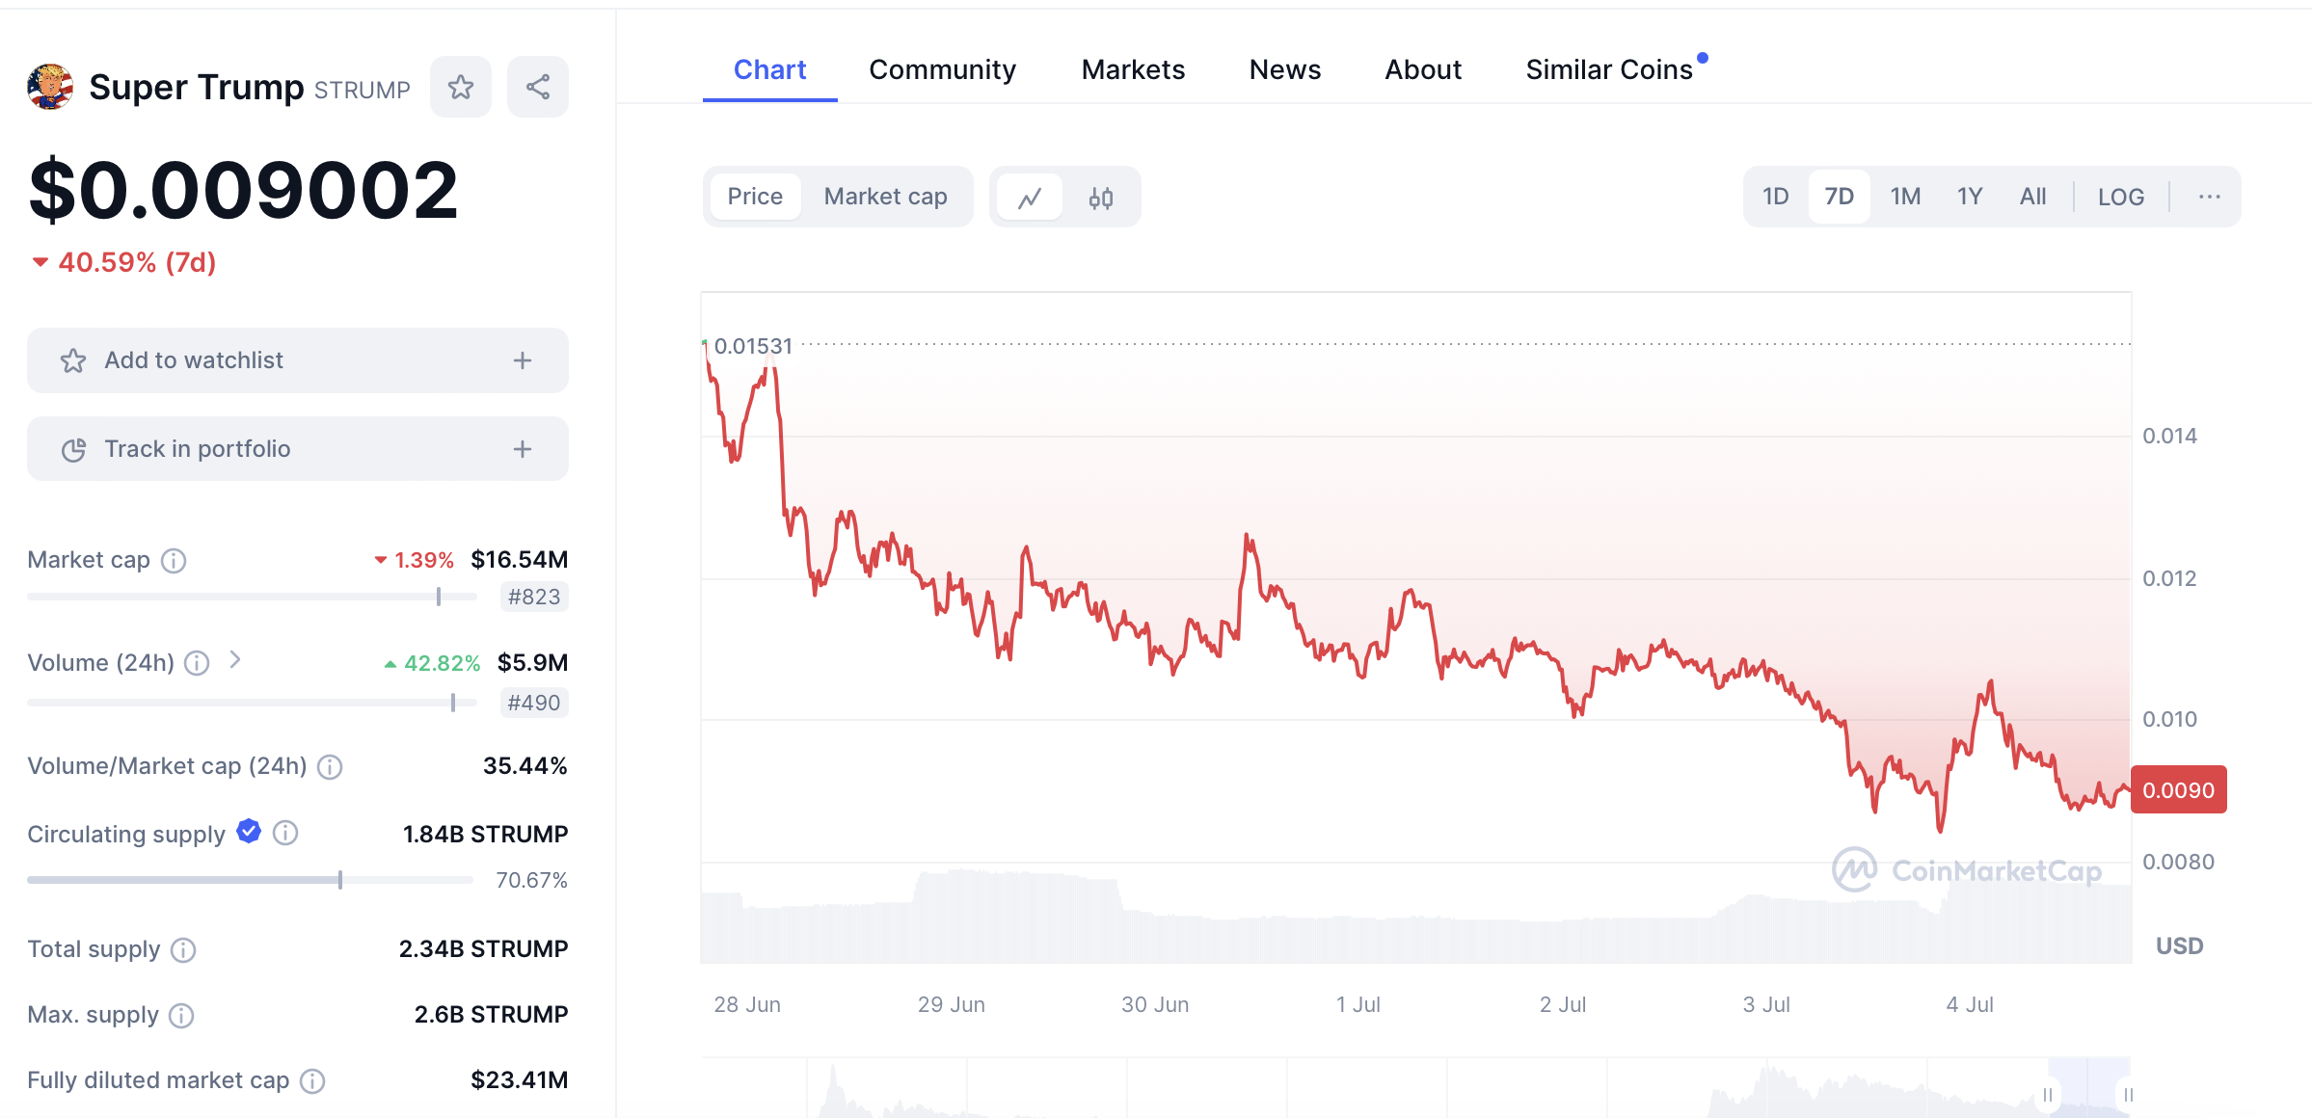Open the Markets tab
Screen dimensions: 2312x1118
point(1133,69)
